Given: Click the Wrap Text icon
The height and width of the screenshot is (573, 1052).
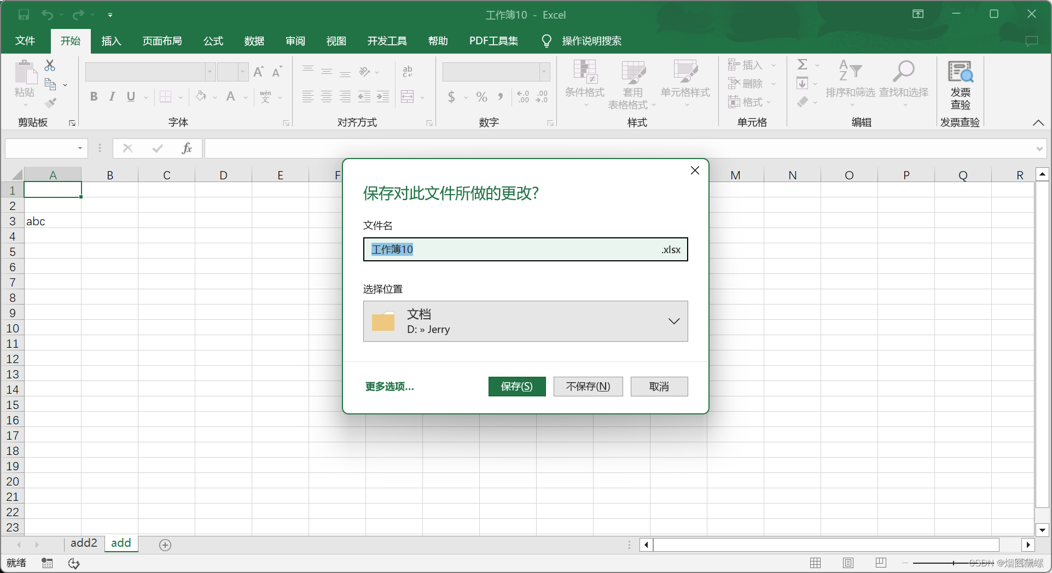Looking at the screenshot, I should [x=408, y=72].
